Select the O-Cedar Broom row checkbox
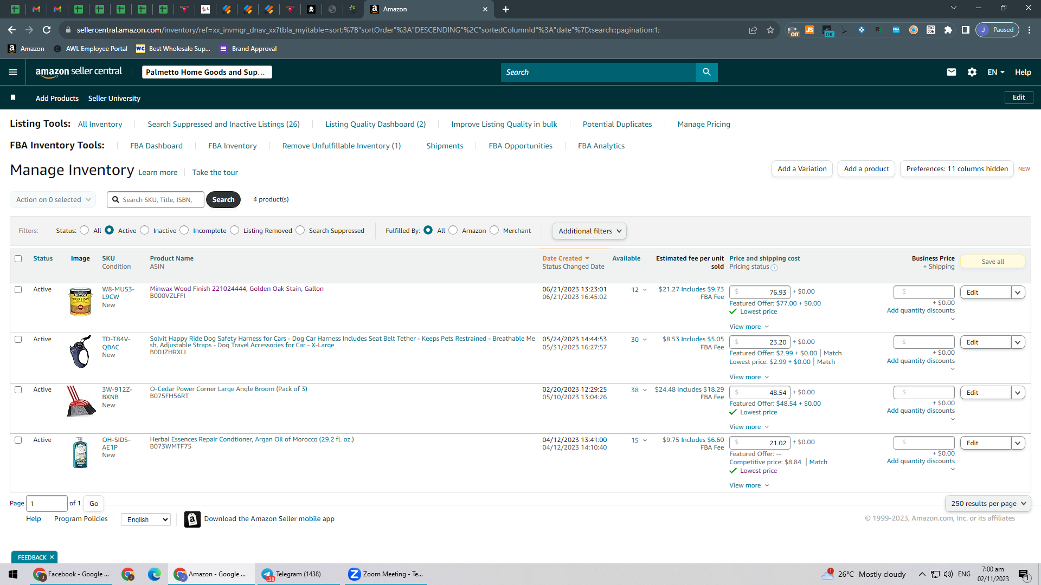 tap(18, 390)
